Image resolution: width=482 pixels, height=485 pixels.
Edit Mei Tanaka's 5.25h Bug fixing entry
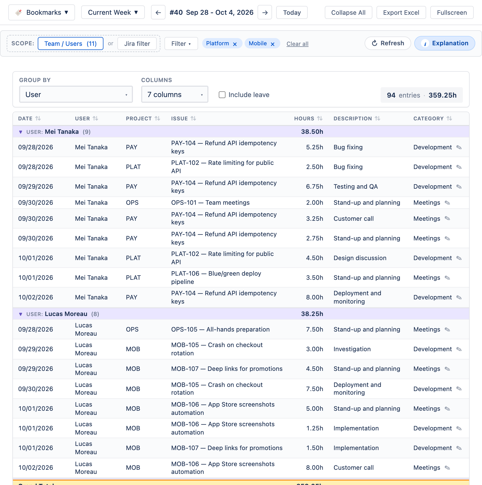point(459,147)
